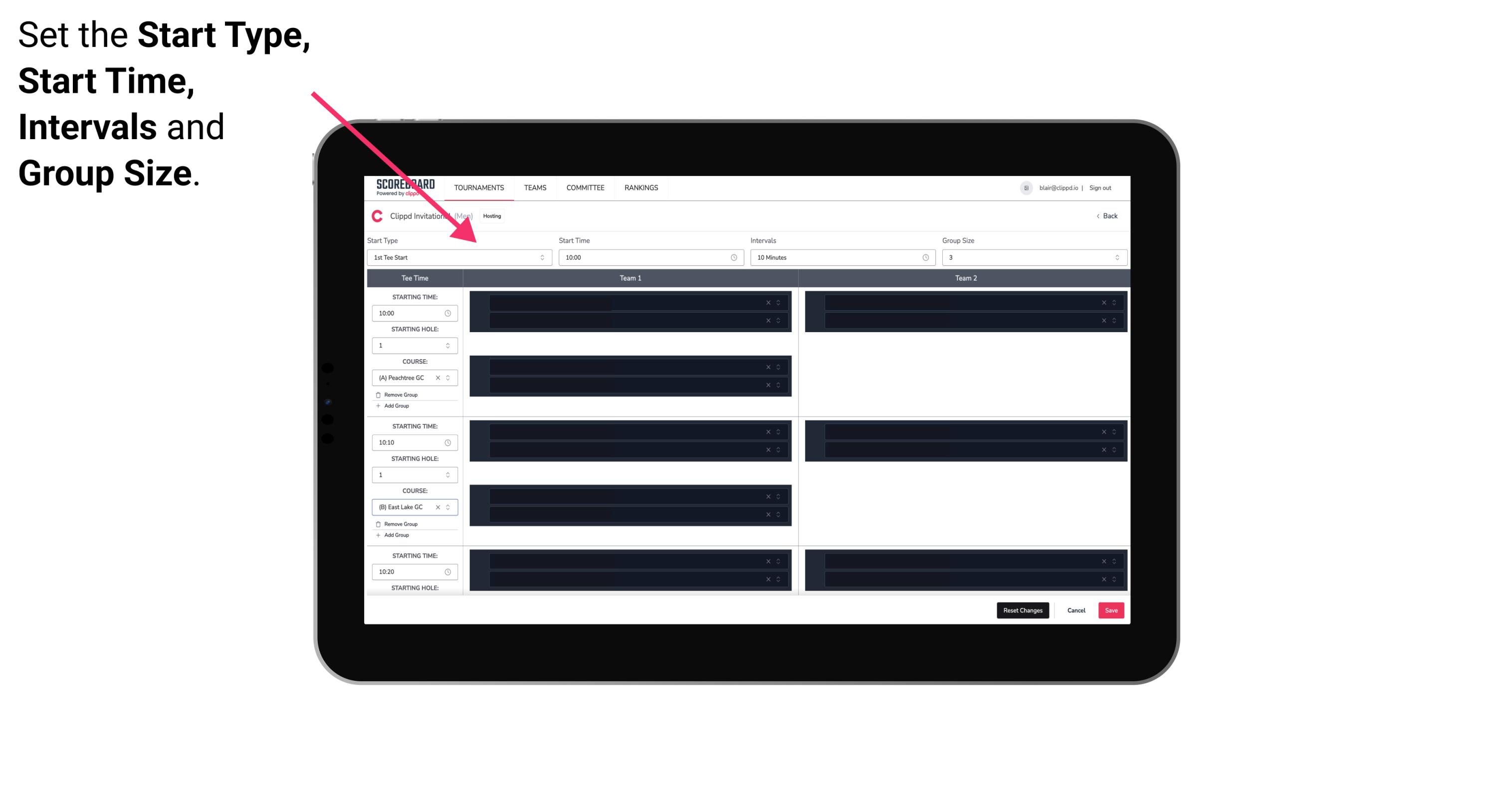Click the Save button

click(x=1111, y=609)
